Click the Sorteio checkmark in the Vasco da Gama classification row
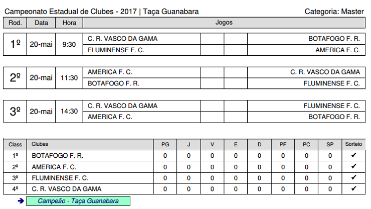Viewport: 371px width, 209px height. tap(353, 189)
